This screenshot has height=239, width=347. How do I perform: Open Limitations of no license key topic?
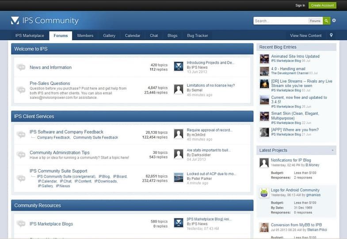[211, 85]
